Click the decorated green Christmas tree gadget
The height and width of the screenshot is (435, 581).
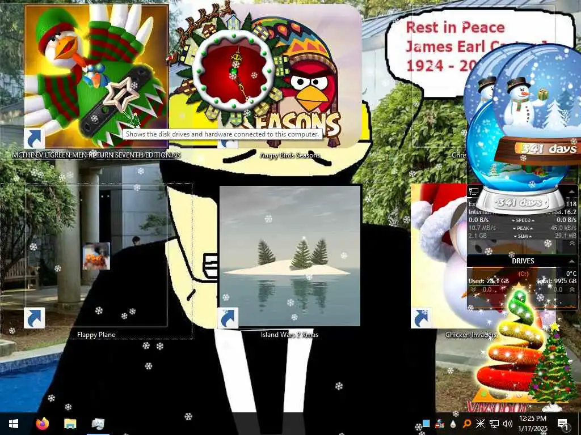553,366
